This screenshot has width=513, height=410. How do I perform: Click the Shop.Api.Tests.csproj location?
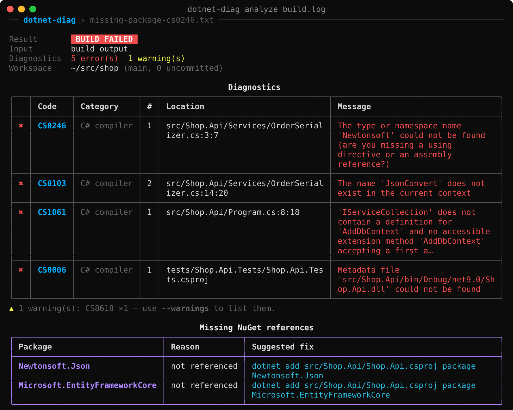tap(245, 275)
